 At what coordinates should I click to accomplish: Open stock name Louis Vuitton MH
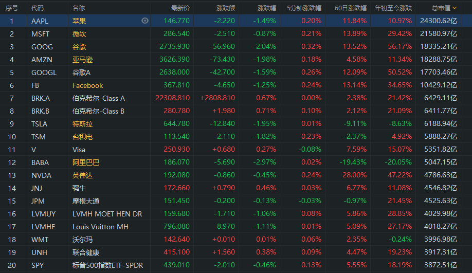[x=101, y=227]
